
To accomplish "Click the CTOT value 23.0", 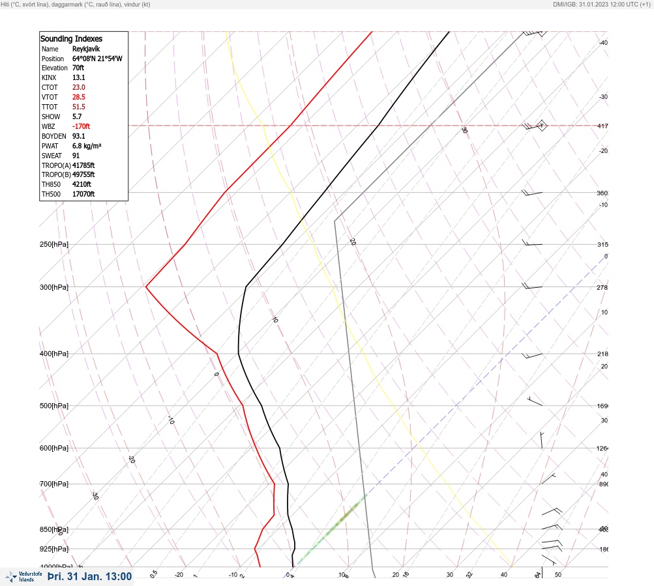I will coord(78,87).
